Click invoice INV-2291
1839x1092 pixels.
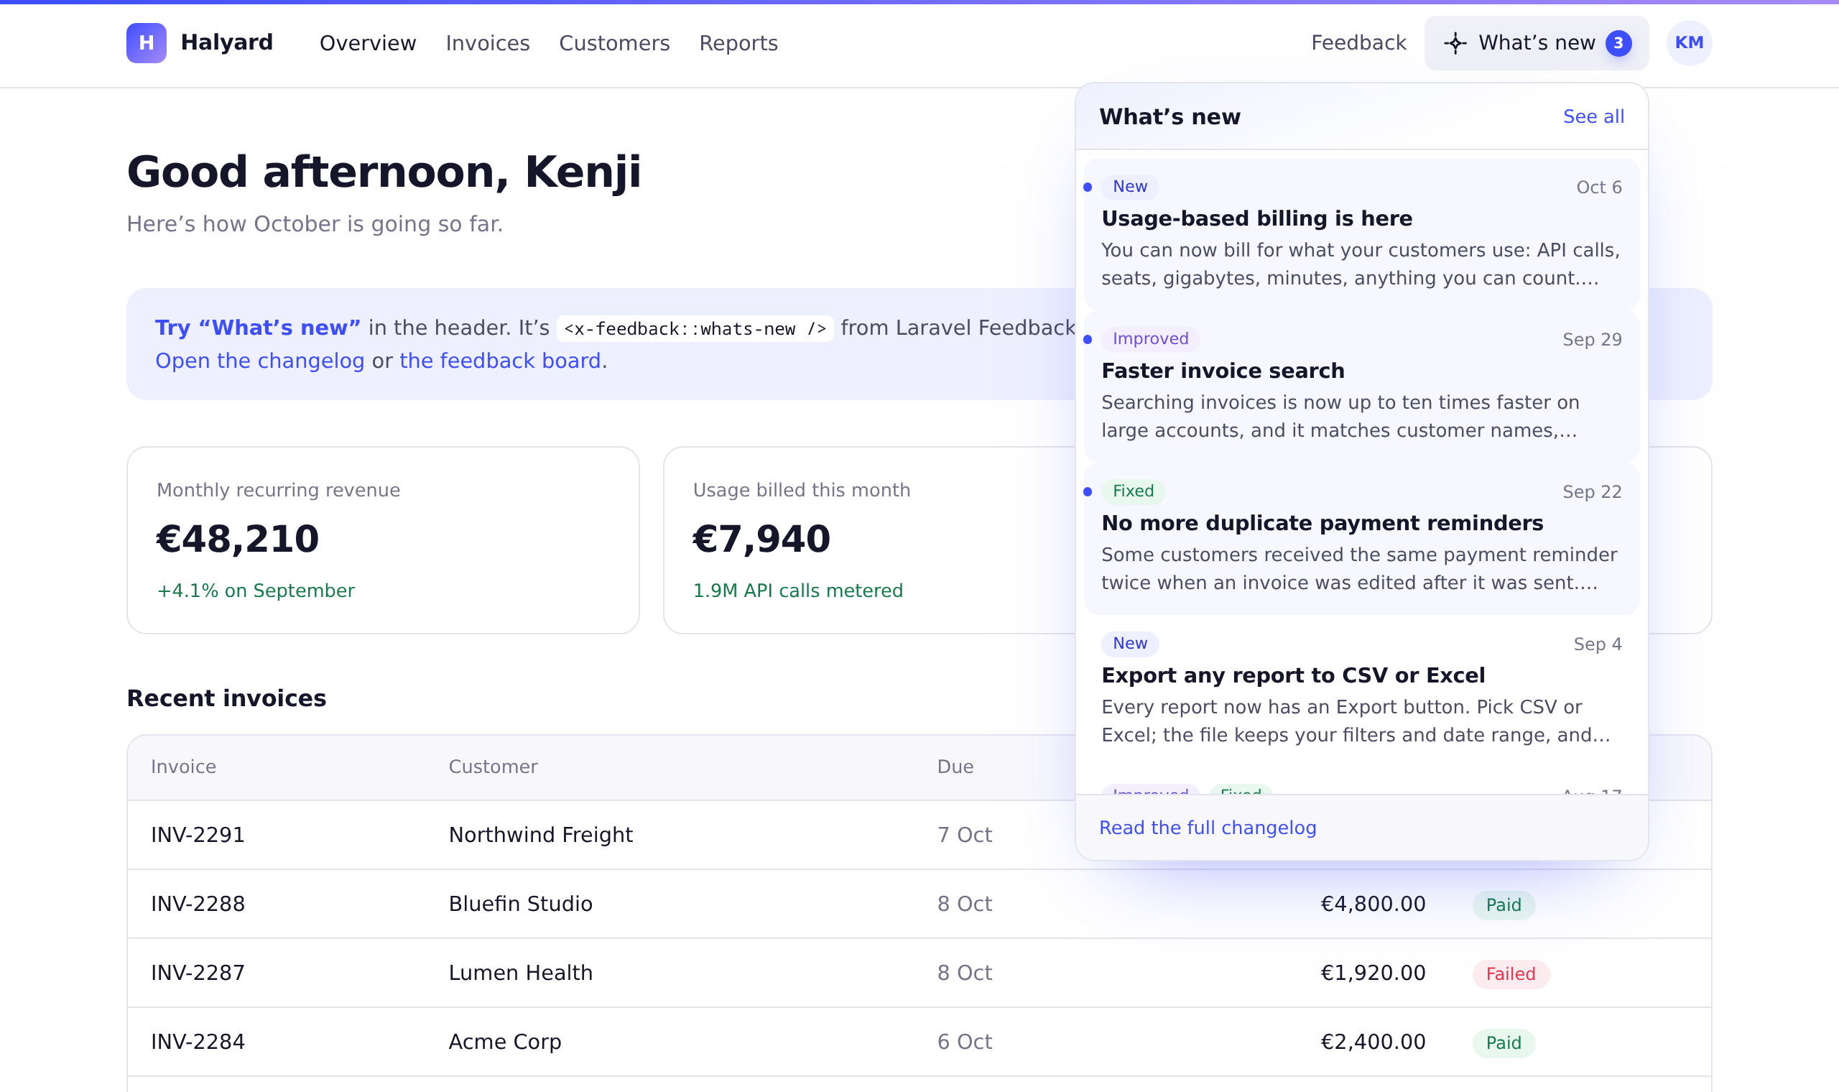tap(198, 836)
